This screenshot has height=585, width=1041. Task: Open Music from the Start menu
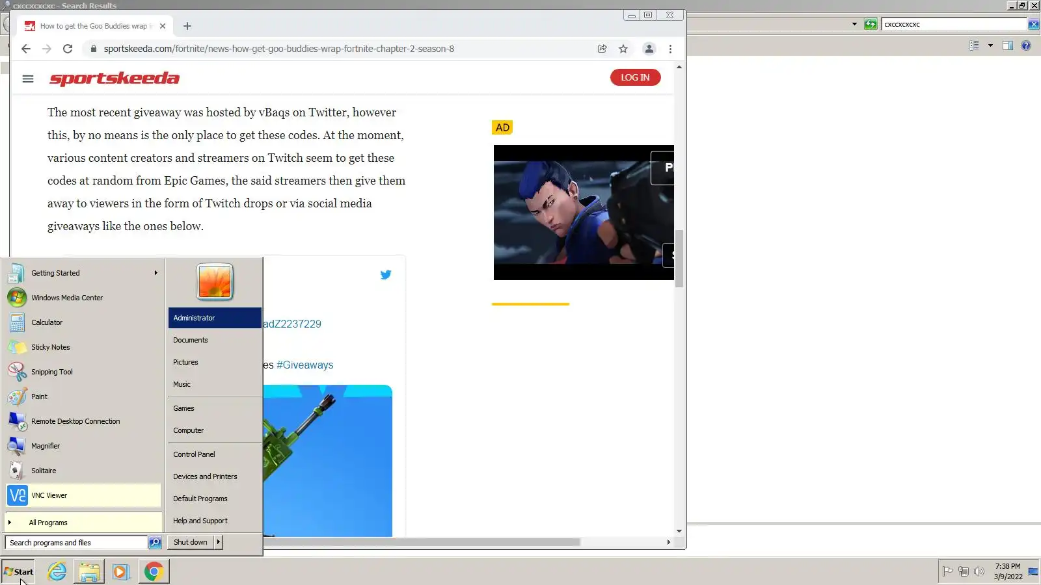[215, 384]
